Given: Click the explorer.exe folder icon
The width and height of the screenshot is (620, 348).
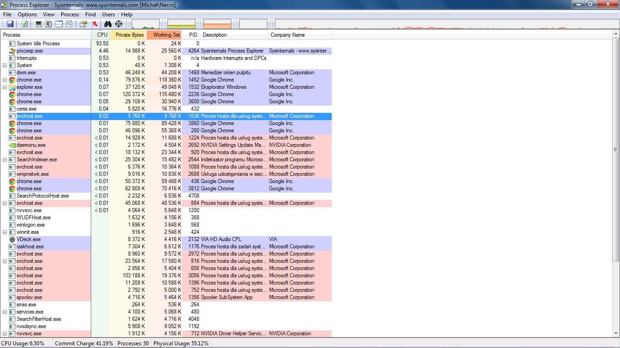Looking at the screenshot, I should coord(12,87).
